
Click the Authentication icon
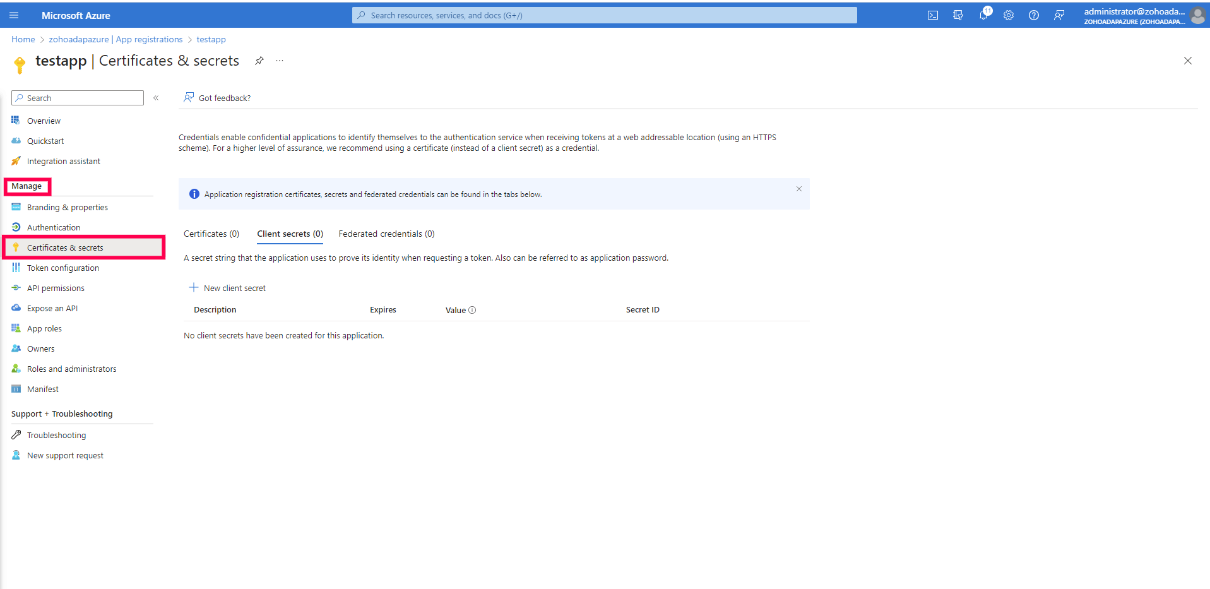pyautogui.click(x=16, y=227)
